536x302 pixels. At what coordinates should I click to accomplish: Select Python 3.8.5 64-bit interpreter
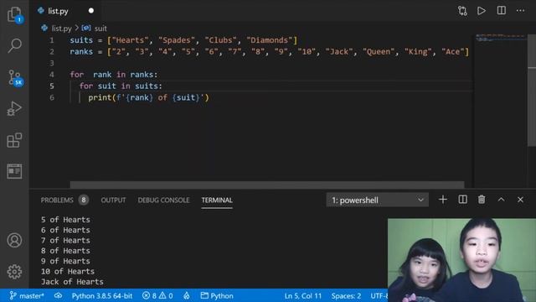(x=102, y=296)
